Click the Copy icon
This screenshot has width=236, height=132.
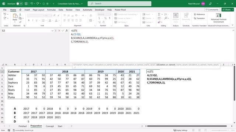(20, 18)
